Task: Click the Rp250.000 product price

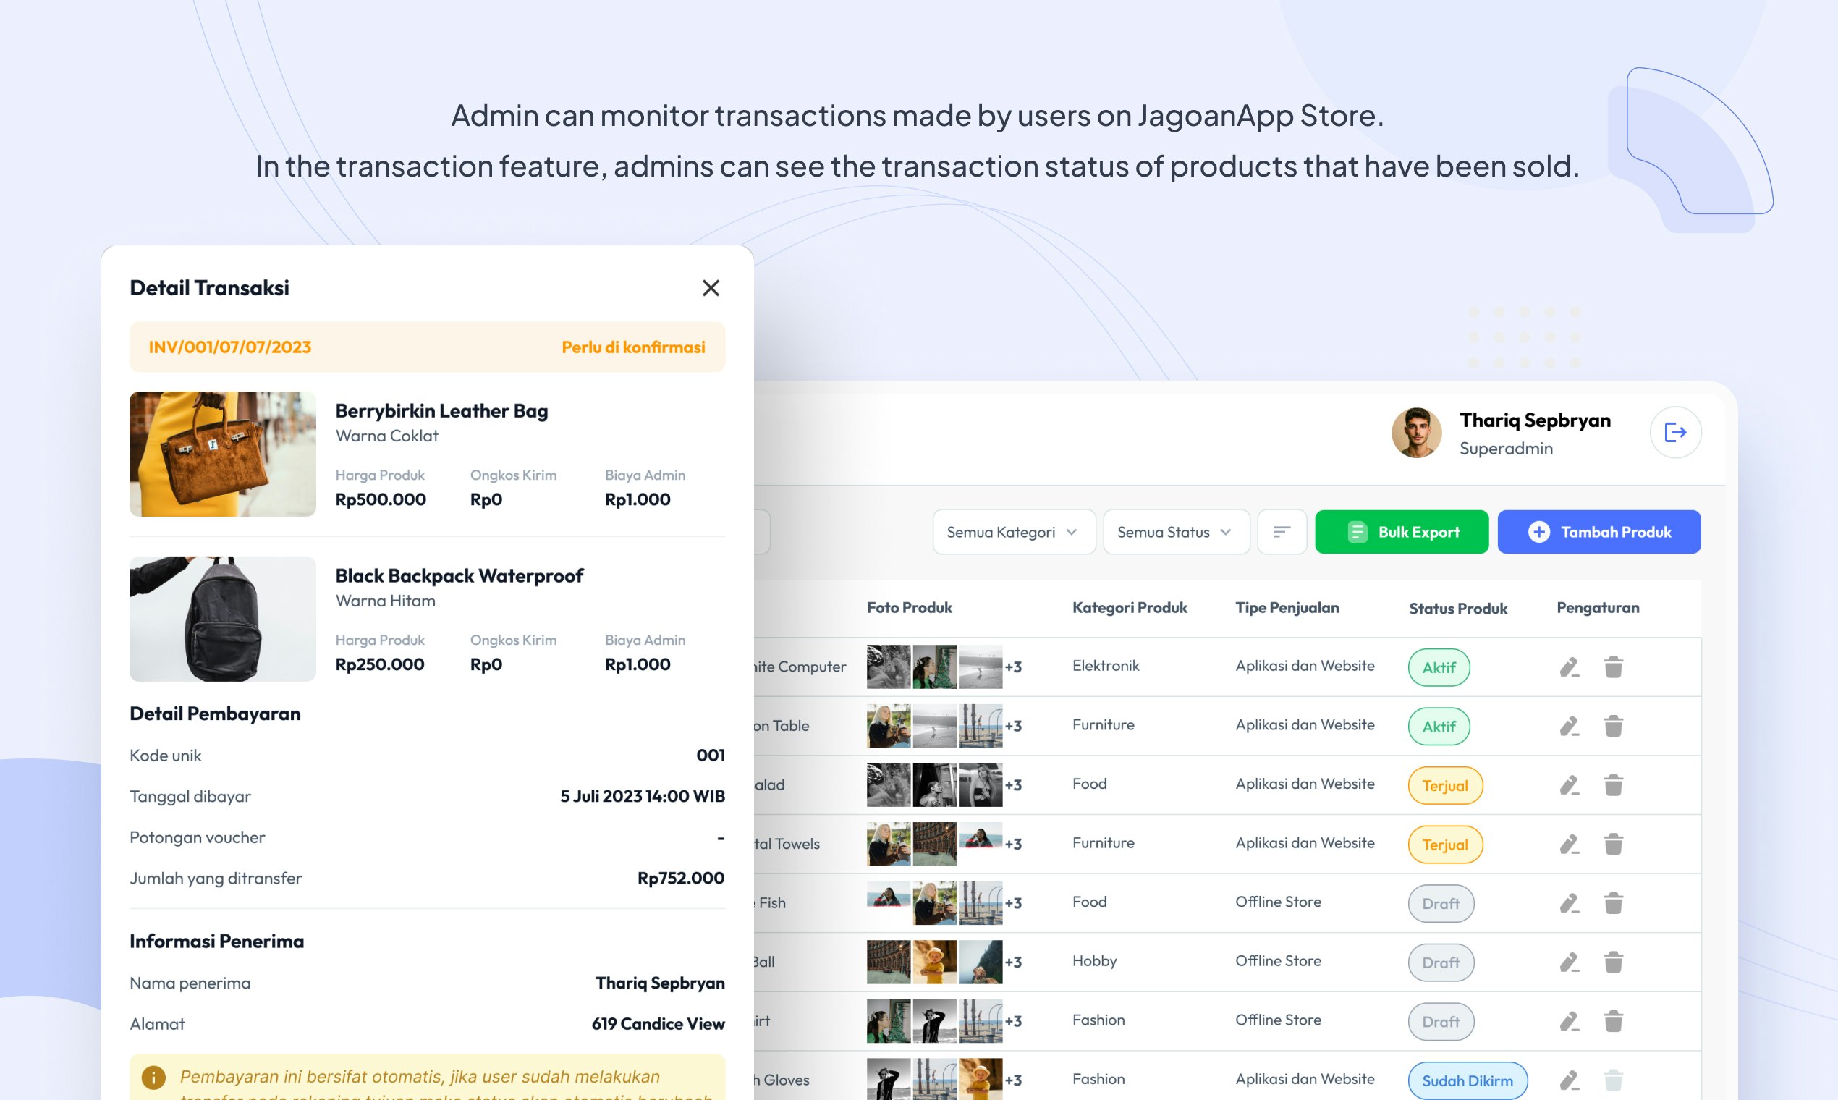Action: [x=379, y=664]
